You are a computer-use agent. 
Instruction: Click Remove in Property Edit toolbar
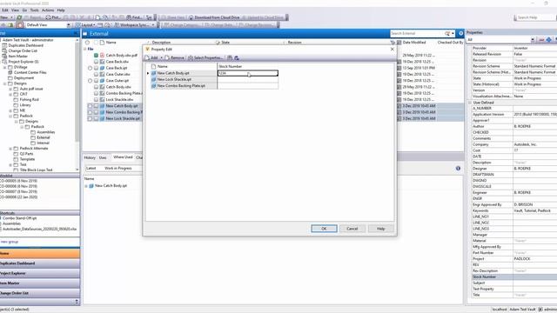[x=174, y=57]
